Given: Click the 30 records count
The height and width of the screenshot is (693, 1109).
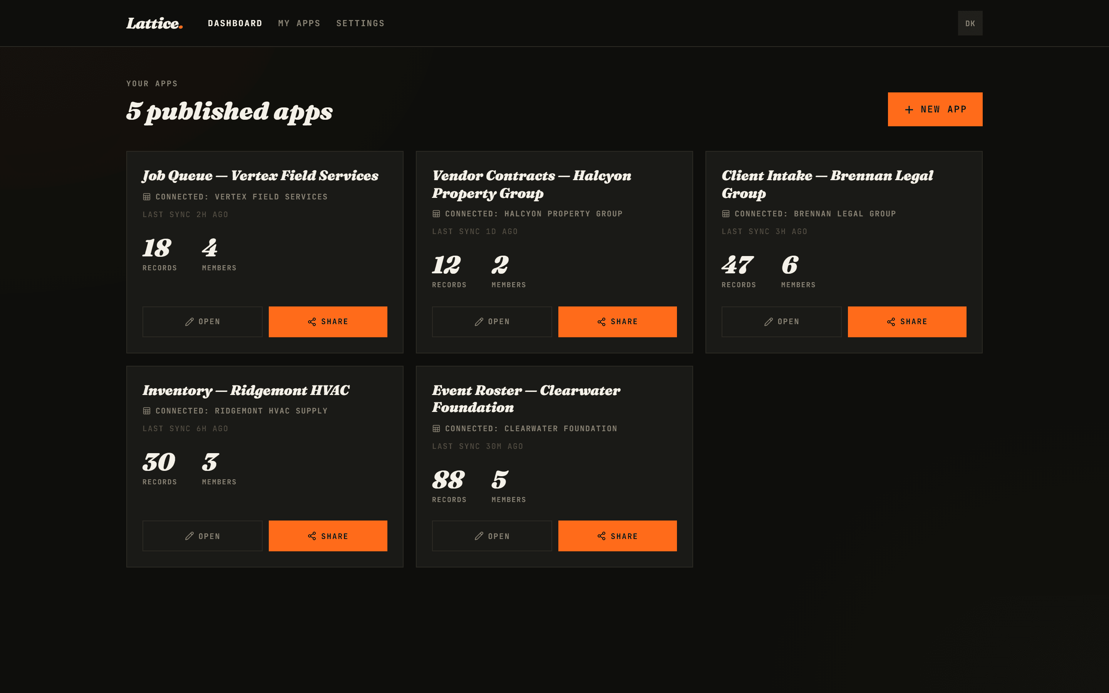Looking at the screenshot, I should click(159, 462).
